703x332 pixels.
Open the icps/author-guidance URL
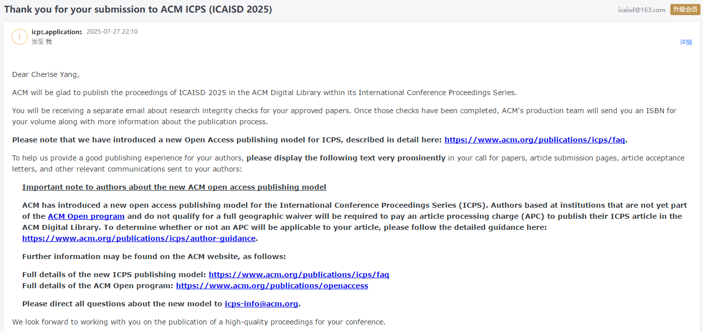click(139, 238)
